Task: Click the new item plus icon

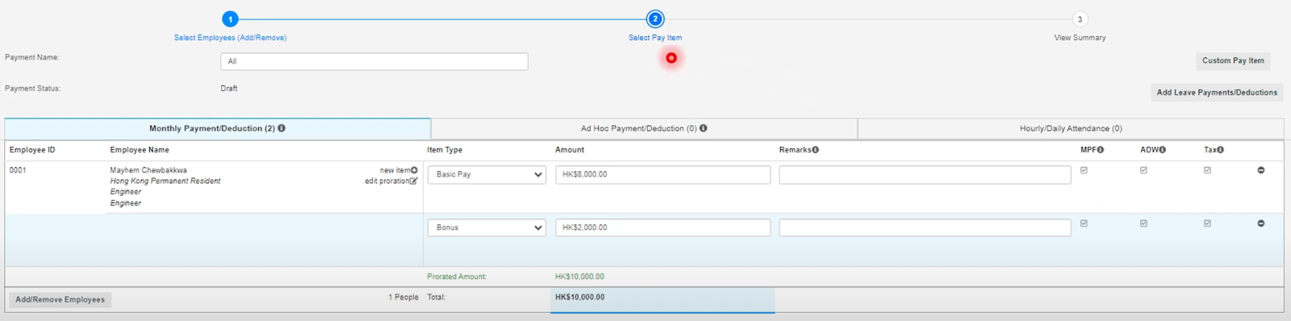Action: coord(415,170)
